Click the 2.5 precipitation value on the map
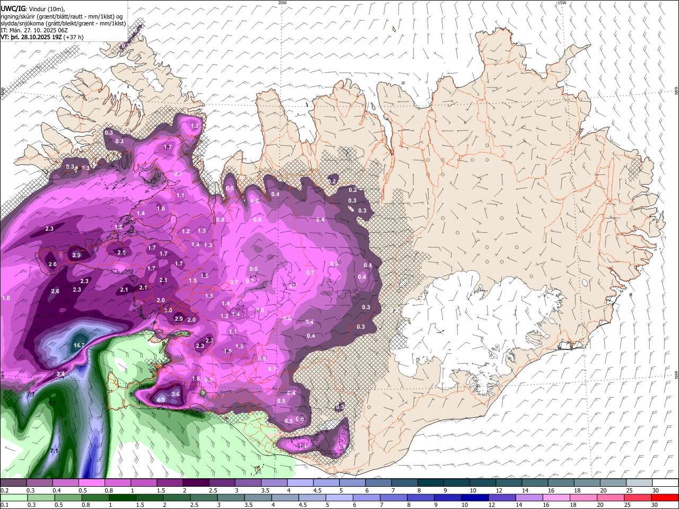 click(121, 252)
